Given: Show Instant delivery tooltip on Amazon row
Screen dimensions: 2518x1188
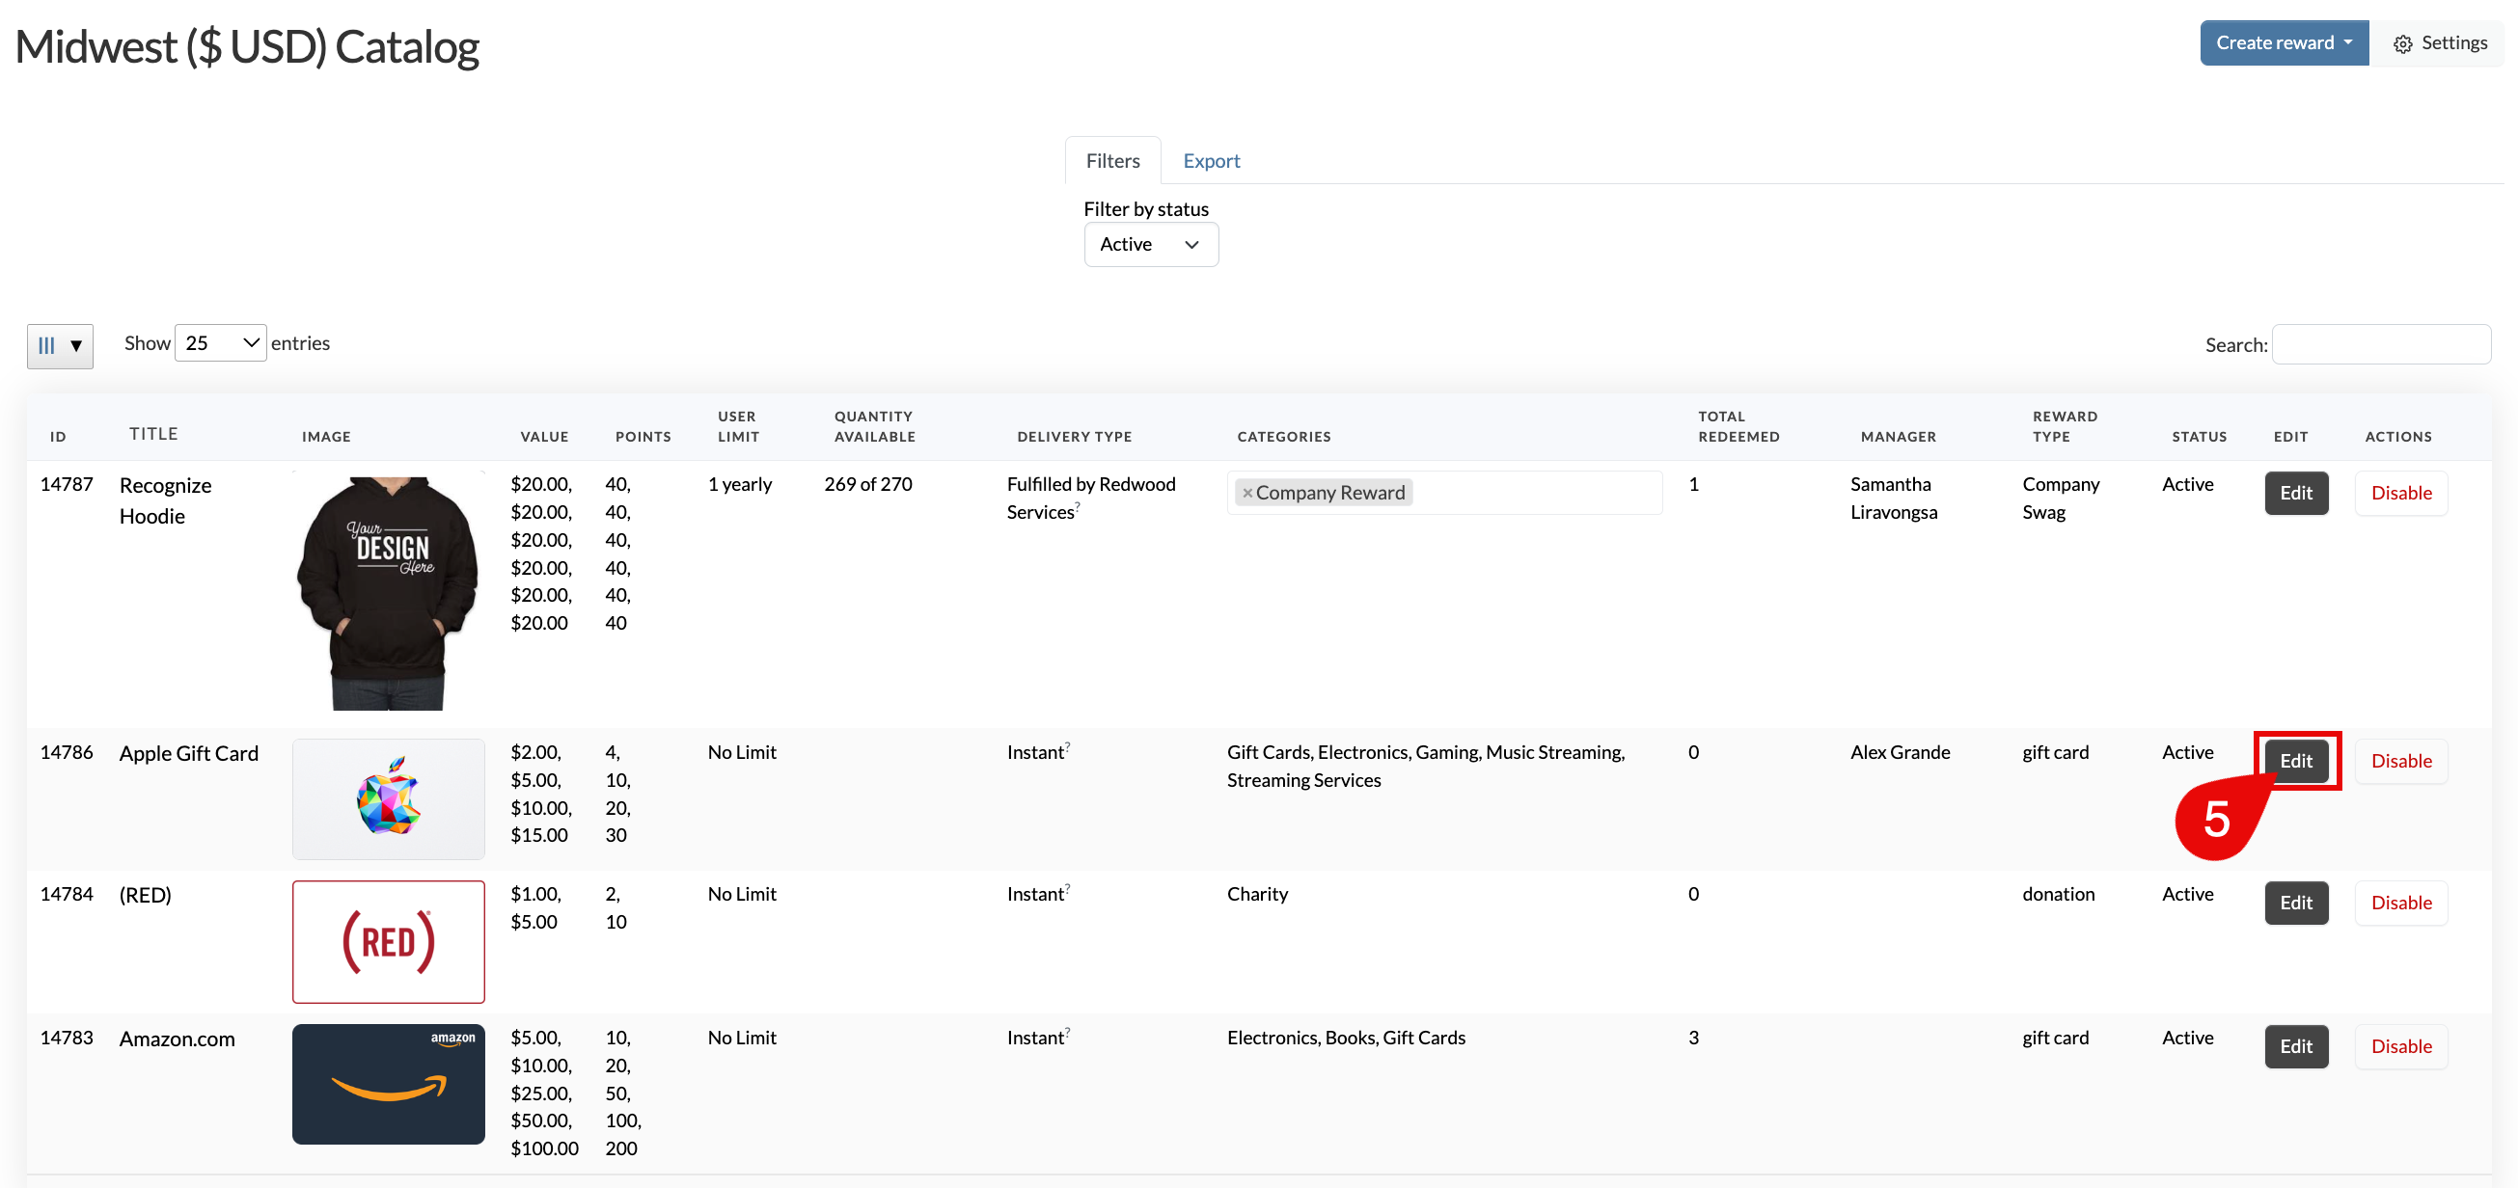Looking at the screenshot, I should click(x=1067, y=1032).
